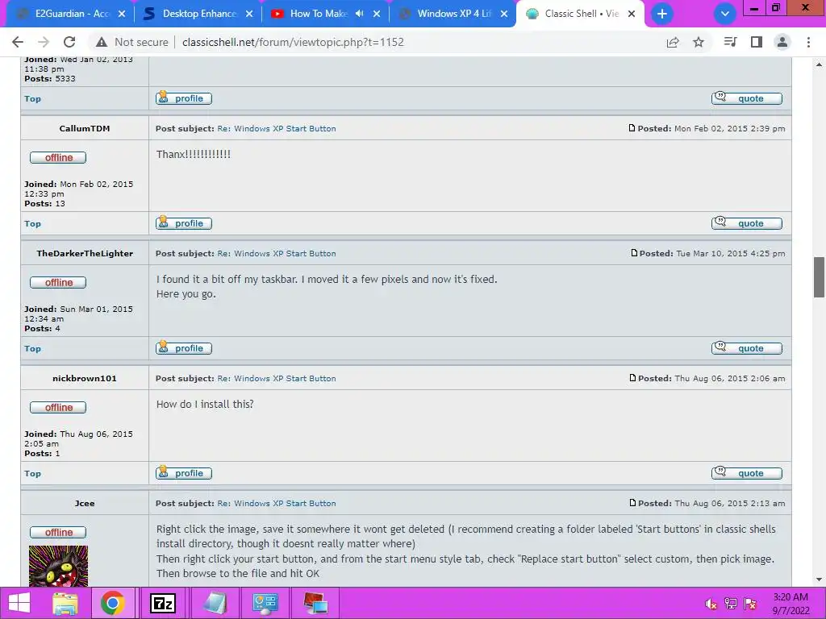This screenshot has width=826, height=619.
Task: Click Top link under CallumTDM's post
Action: (x=32, y=224)
